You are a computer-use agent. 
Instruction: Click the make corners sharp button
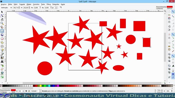pos(61,8)
